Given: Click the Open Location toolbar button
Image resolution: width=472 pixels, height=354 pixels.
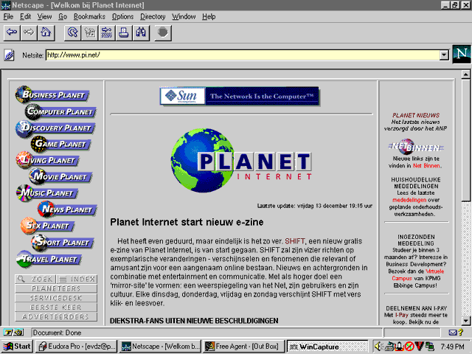Looking at the screenshot, I should 107,32.
